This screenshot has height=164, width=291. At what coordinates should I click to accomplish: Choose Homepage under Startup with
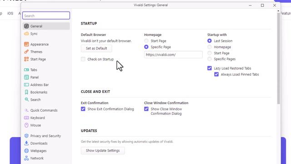(x=210, y=47)
